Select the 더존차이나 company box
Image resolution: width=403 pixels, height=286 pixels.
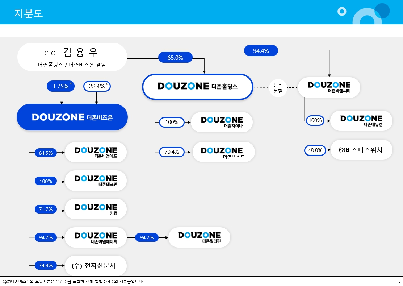[x=222, y=122]
